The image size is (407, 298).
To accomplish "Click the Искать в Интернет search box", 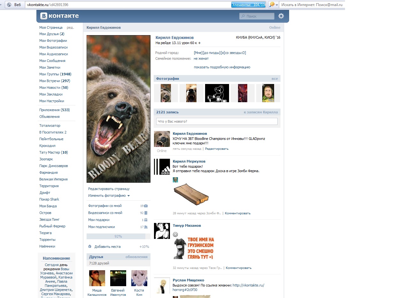I will (311, 5).
